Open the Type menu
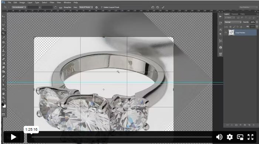259x144 pixels. tap(37, 3)
